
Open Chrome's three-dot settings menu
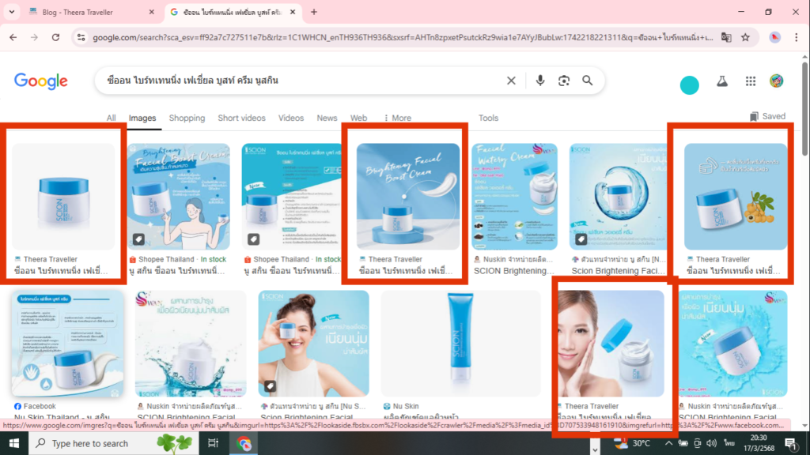(x=795, y=36)
